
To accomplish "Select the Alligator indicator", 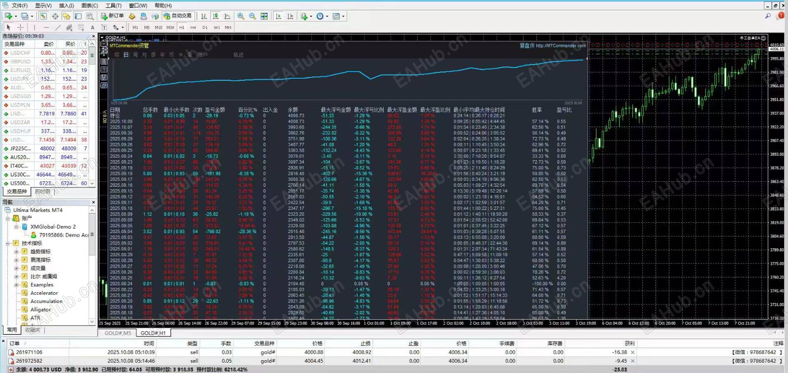I will [40, 309].
